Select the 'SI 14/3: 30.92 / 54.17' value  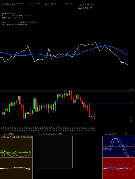pos(21,16)
